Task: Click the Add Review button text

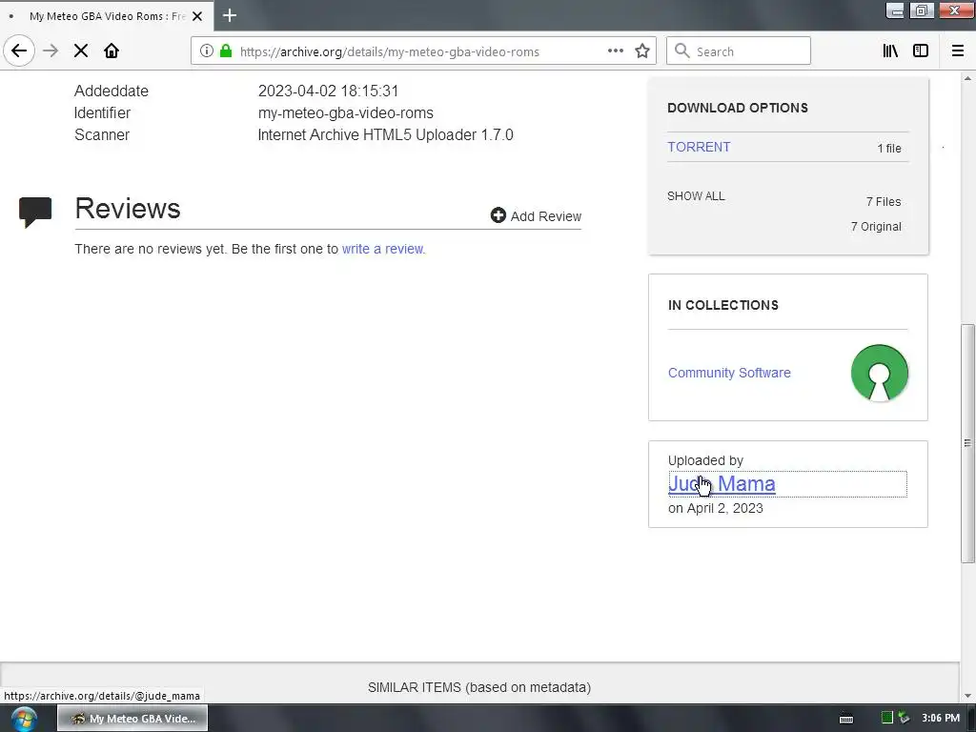Action: pos(546,216)
